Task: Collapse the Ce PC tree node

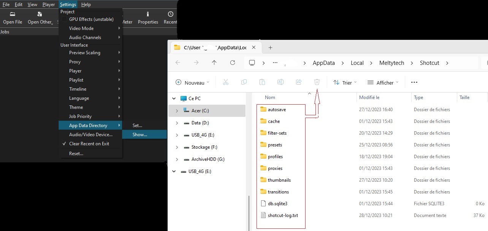Action: click(174, 99)
